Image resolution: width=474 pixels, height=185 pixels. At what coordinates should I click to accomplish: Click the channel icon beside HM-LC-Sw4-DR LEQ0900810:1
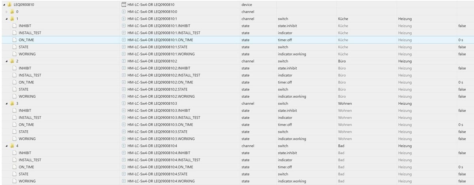(124, 18)
